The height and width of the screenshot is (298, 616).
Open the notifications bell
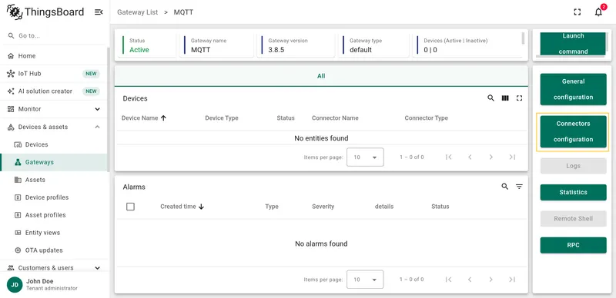tap(598, 12)
